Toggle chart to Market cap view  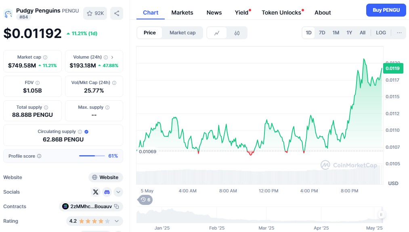pyautogui.click(x=182, y=33)
